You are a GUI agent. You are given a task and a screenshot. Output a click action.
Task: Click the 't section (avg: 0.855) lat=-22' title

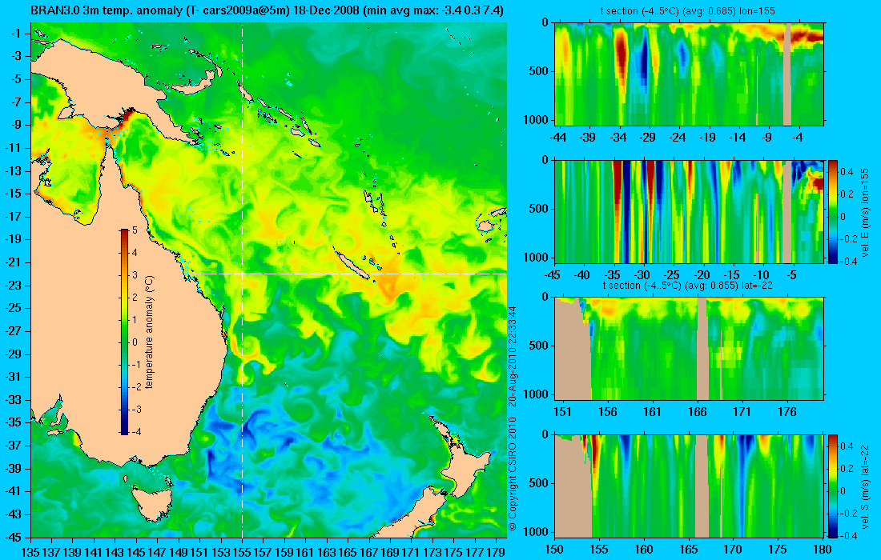(x=688, y=285)
